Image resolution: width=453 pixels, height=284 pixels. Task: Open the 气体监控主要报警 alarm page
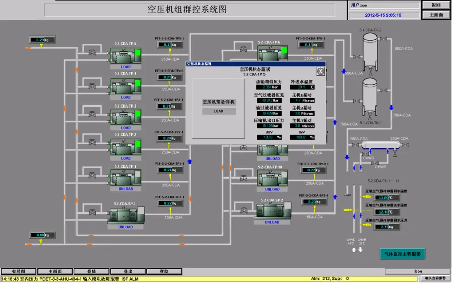click(404, 253)
